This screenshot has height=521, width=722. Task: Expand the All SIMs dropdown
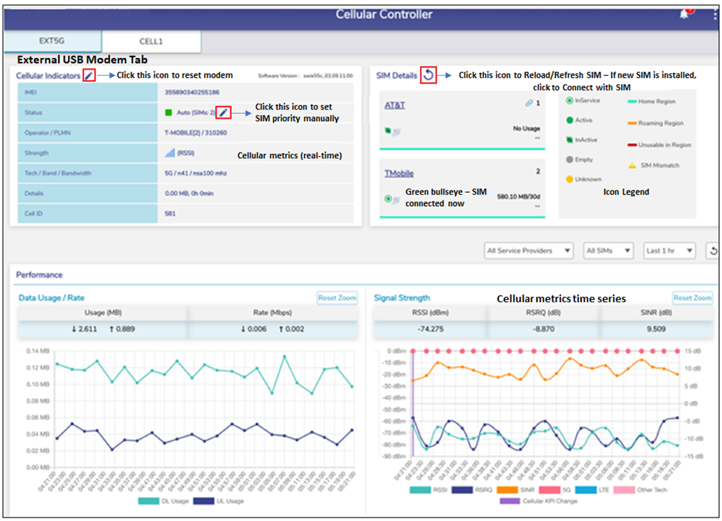click(608, 251)
